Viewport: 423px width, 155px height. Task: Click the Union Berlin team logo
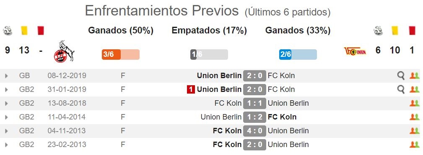pyautogui.click(x=355, y=51)
